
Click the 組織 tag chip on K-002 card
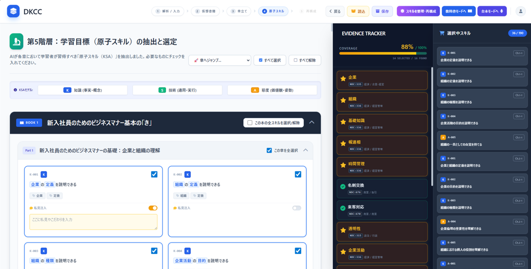182,196
